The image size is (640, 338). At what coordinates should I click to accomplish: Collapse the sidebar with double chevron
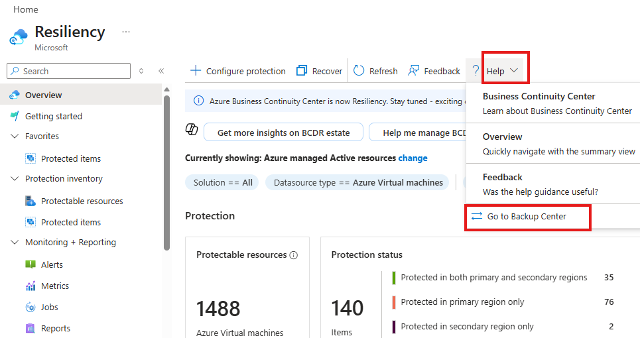click(161, 71)
